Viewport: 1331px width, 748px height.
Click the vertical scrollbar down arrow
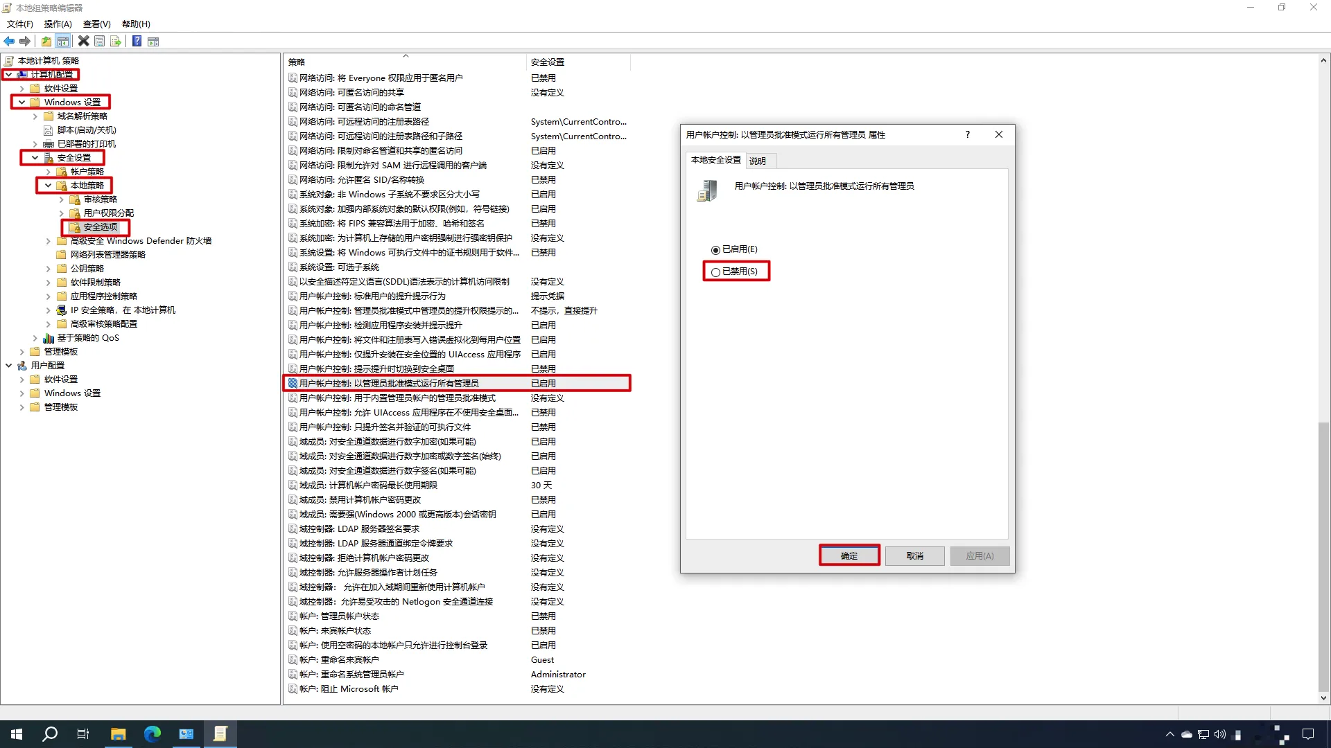[1323, 698]
